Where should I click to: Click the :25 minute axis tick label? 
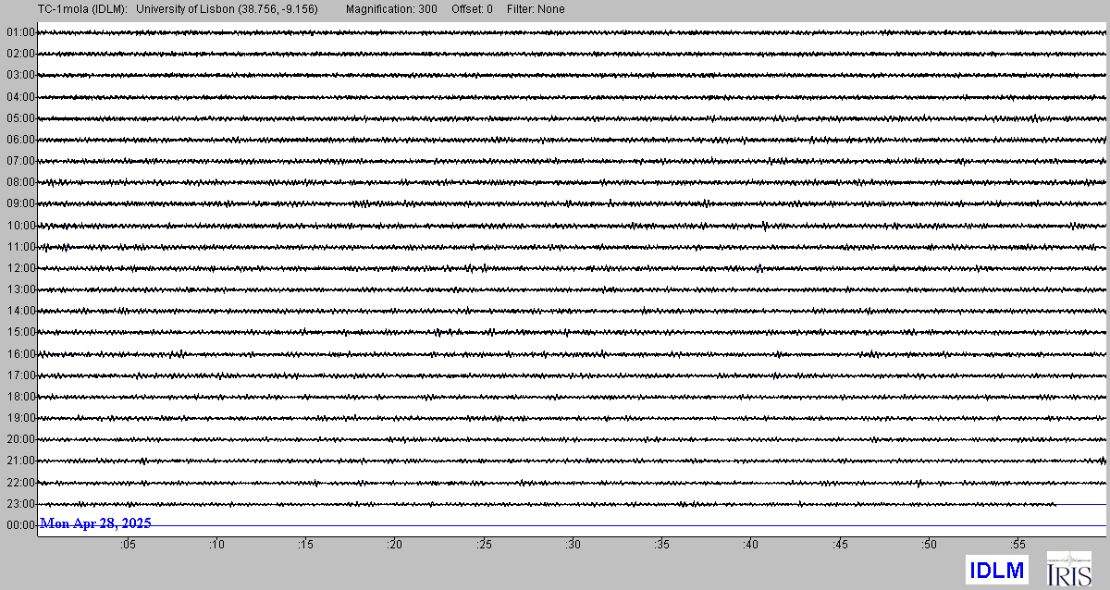(484, 546)
